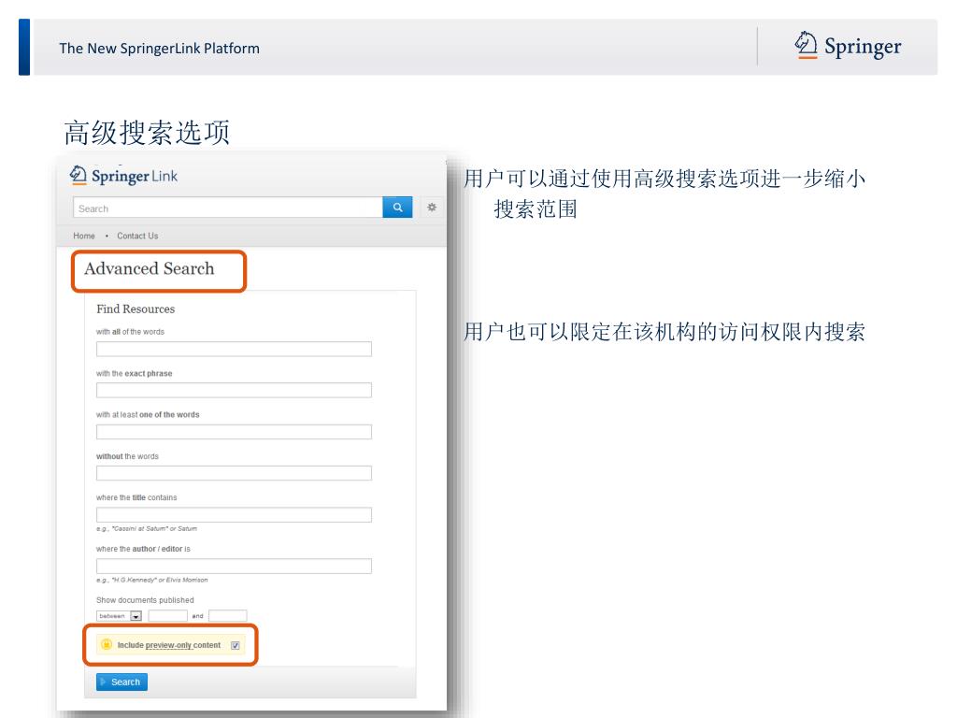Viewport: 957px width, 718px height.
Task: Open the gear settings icon beside search
Action: (432, 208)
